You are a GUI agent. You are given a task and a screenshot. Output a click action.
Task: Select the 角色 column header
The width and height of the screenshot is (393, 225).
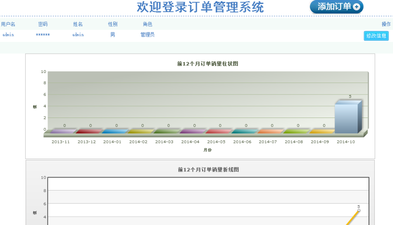point(148,24)
